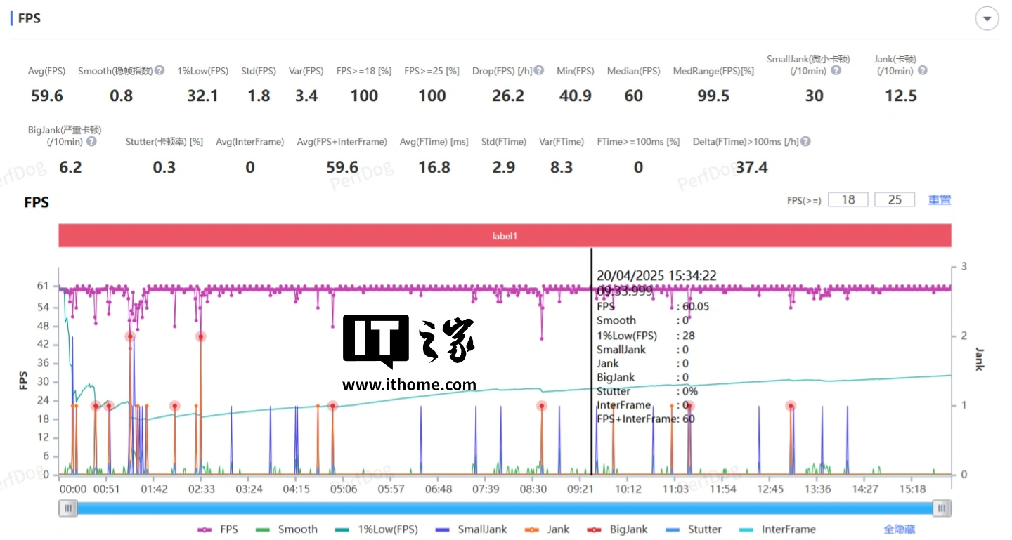The width and height of the screenshot is (1012, 540).
Task: Click the 全隐藏 hide-all link
Action: 899,529
